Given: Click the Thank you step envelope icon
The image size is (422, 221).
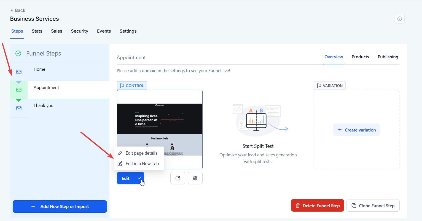Looking at the screenshot, I should coord(19,108).
